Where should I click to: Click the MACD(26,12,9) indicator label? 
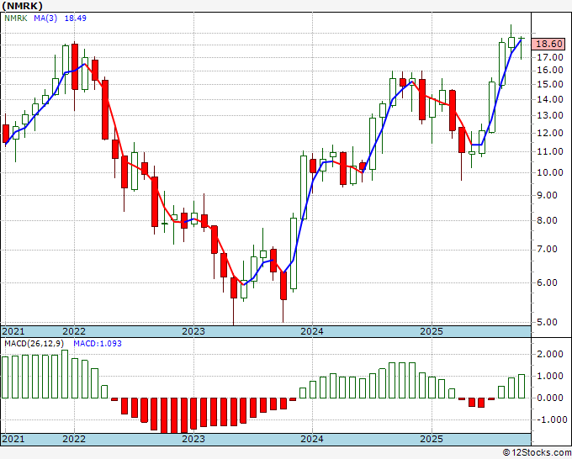point(34,344)
